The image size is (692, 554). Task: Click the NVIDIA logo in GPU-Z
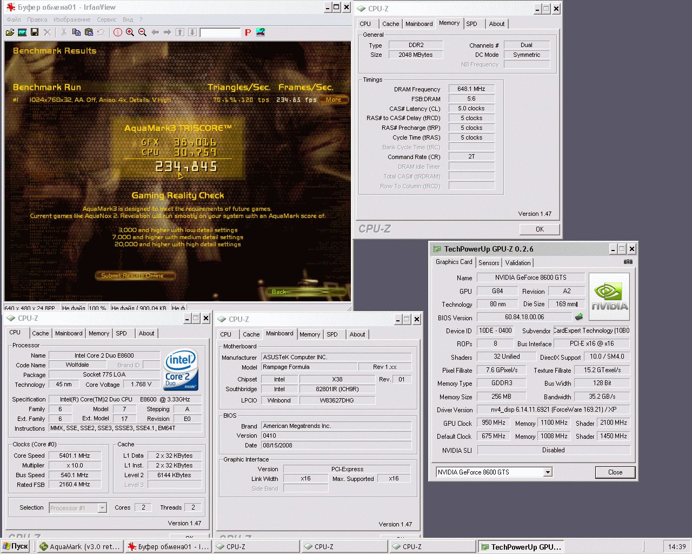coord(609,297)
